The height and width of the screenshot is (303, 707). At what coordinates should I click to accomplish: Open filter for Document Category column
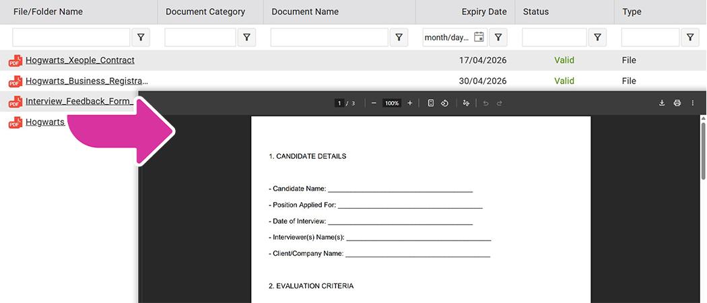(x=246, y=38)
